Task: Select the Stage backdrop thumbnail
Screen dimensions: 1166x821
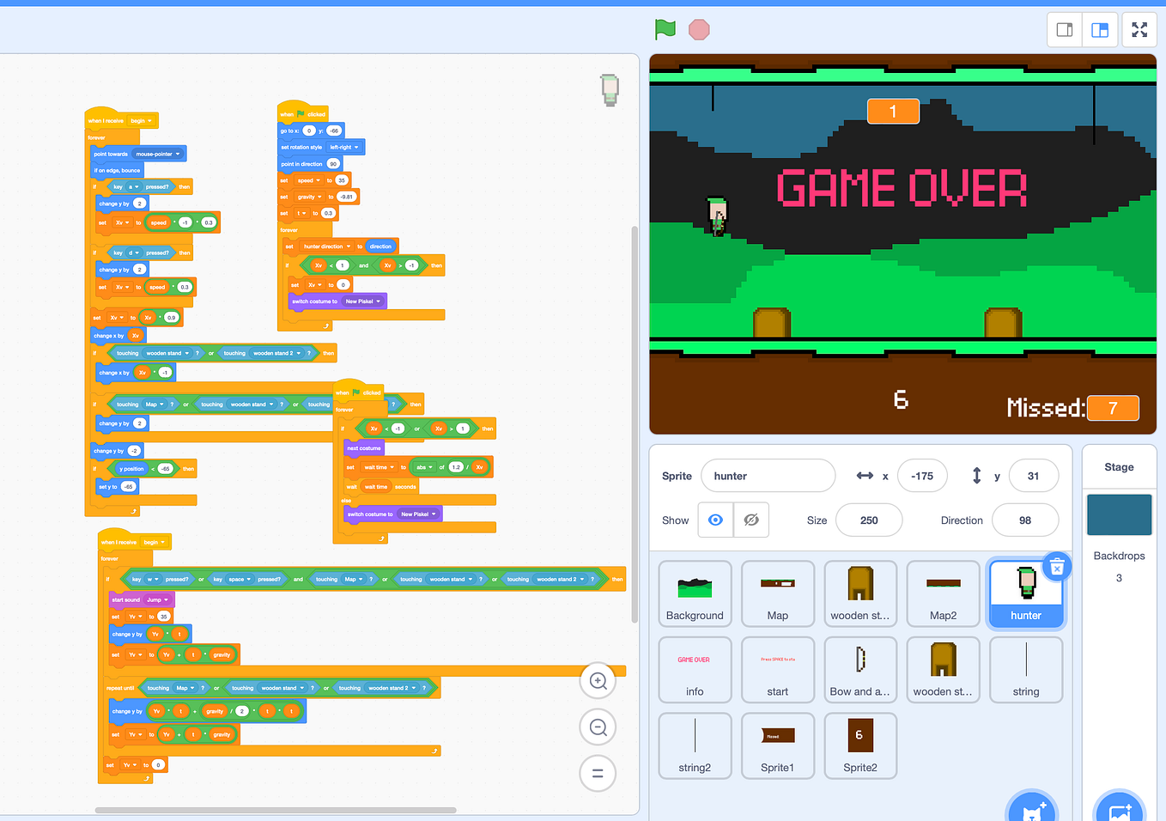Action: click(x=1119, y=514)
